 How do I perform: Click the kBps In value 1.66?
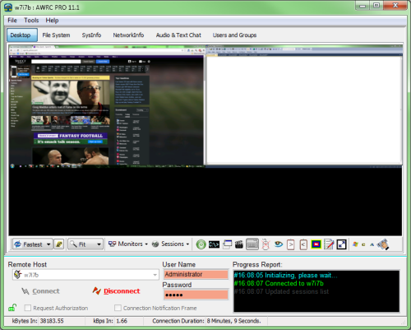pos(122,321)
